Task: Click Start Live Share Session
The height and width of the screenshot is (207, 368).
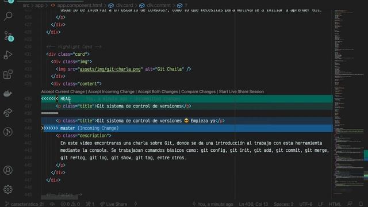Action: [241, 91]
